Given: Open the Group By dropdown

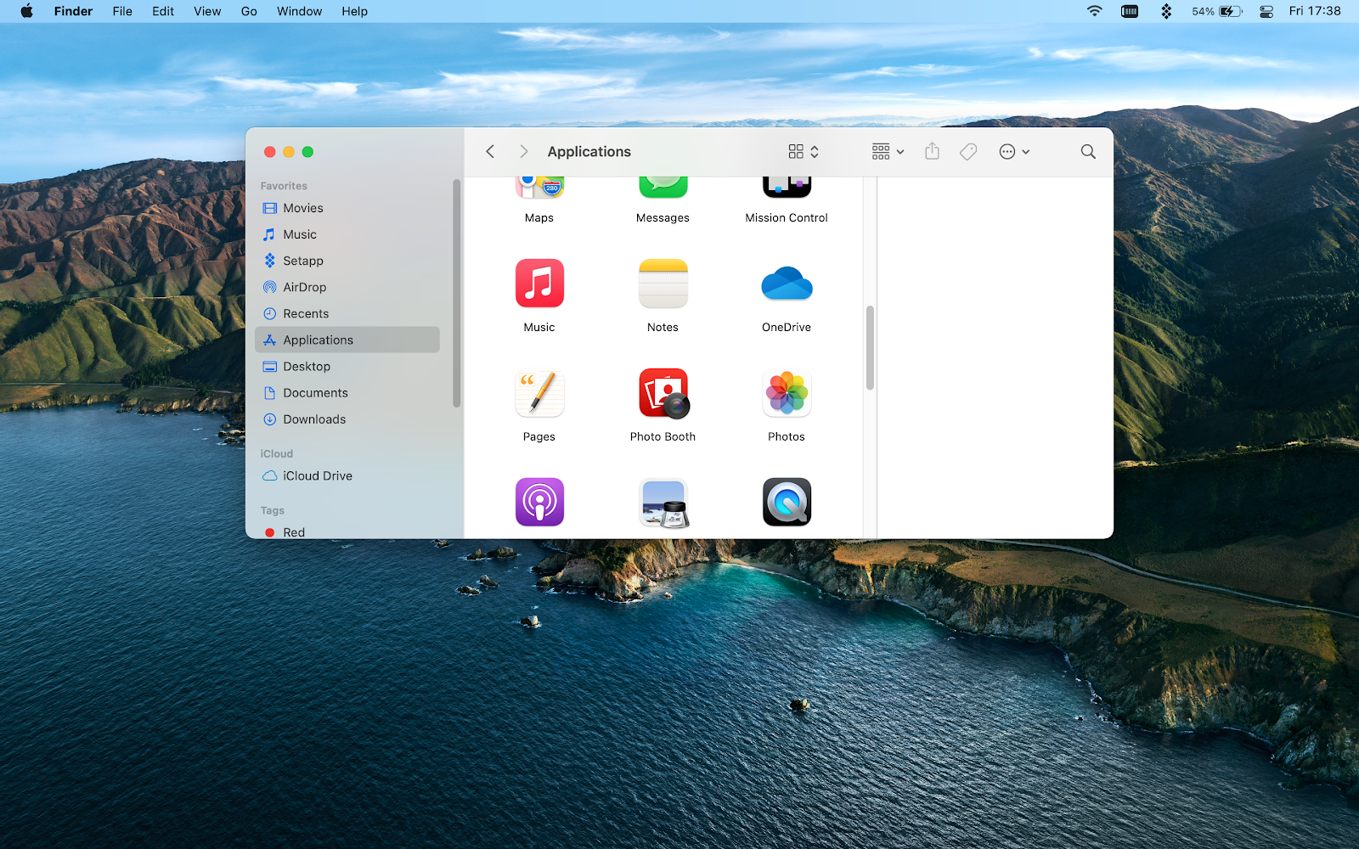Looking at the screenshot, I should click(888, 151).
